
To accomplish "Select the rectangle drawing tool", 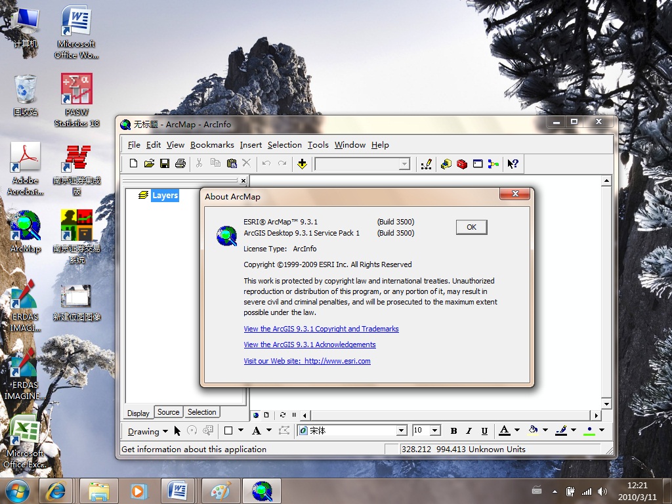I will coord(228,430).
